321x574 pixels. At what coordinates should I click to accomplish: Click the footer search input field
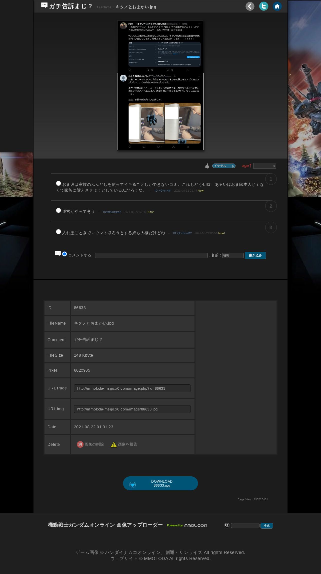(245, 525)
